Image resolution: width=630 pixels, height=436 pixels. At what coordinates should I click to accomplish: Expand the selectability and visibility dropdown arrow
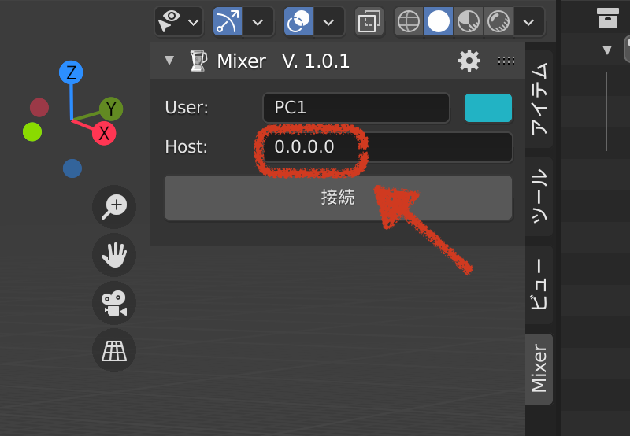pyautogui.click(x=194, y=22)
